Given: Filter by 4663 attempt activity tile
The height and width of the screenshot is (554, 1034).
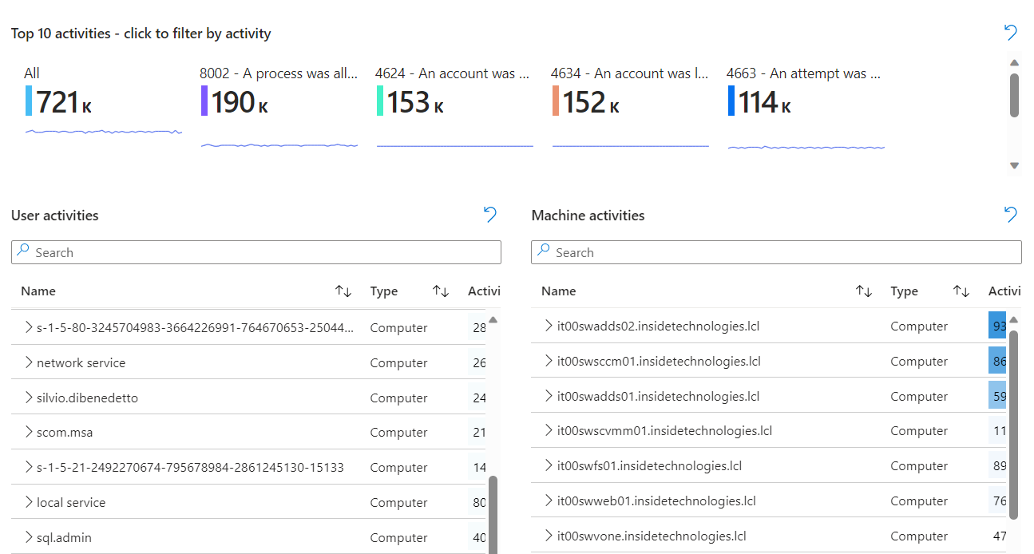Looking at the screenshot, I should (x=805, y=101).
